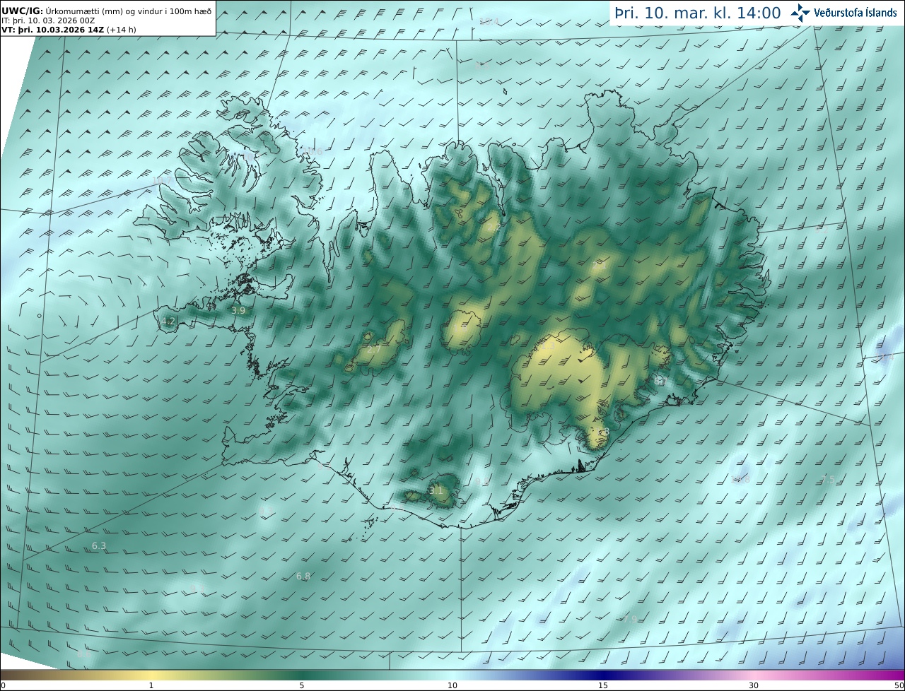Click the 5 tick on the color scale

coord(302,685)
